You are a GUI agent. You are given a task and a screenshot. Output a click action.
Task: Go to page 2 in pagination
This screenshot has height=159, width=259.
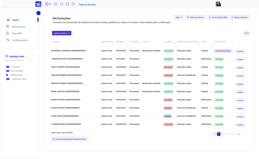point(222,134)
